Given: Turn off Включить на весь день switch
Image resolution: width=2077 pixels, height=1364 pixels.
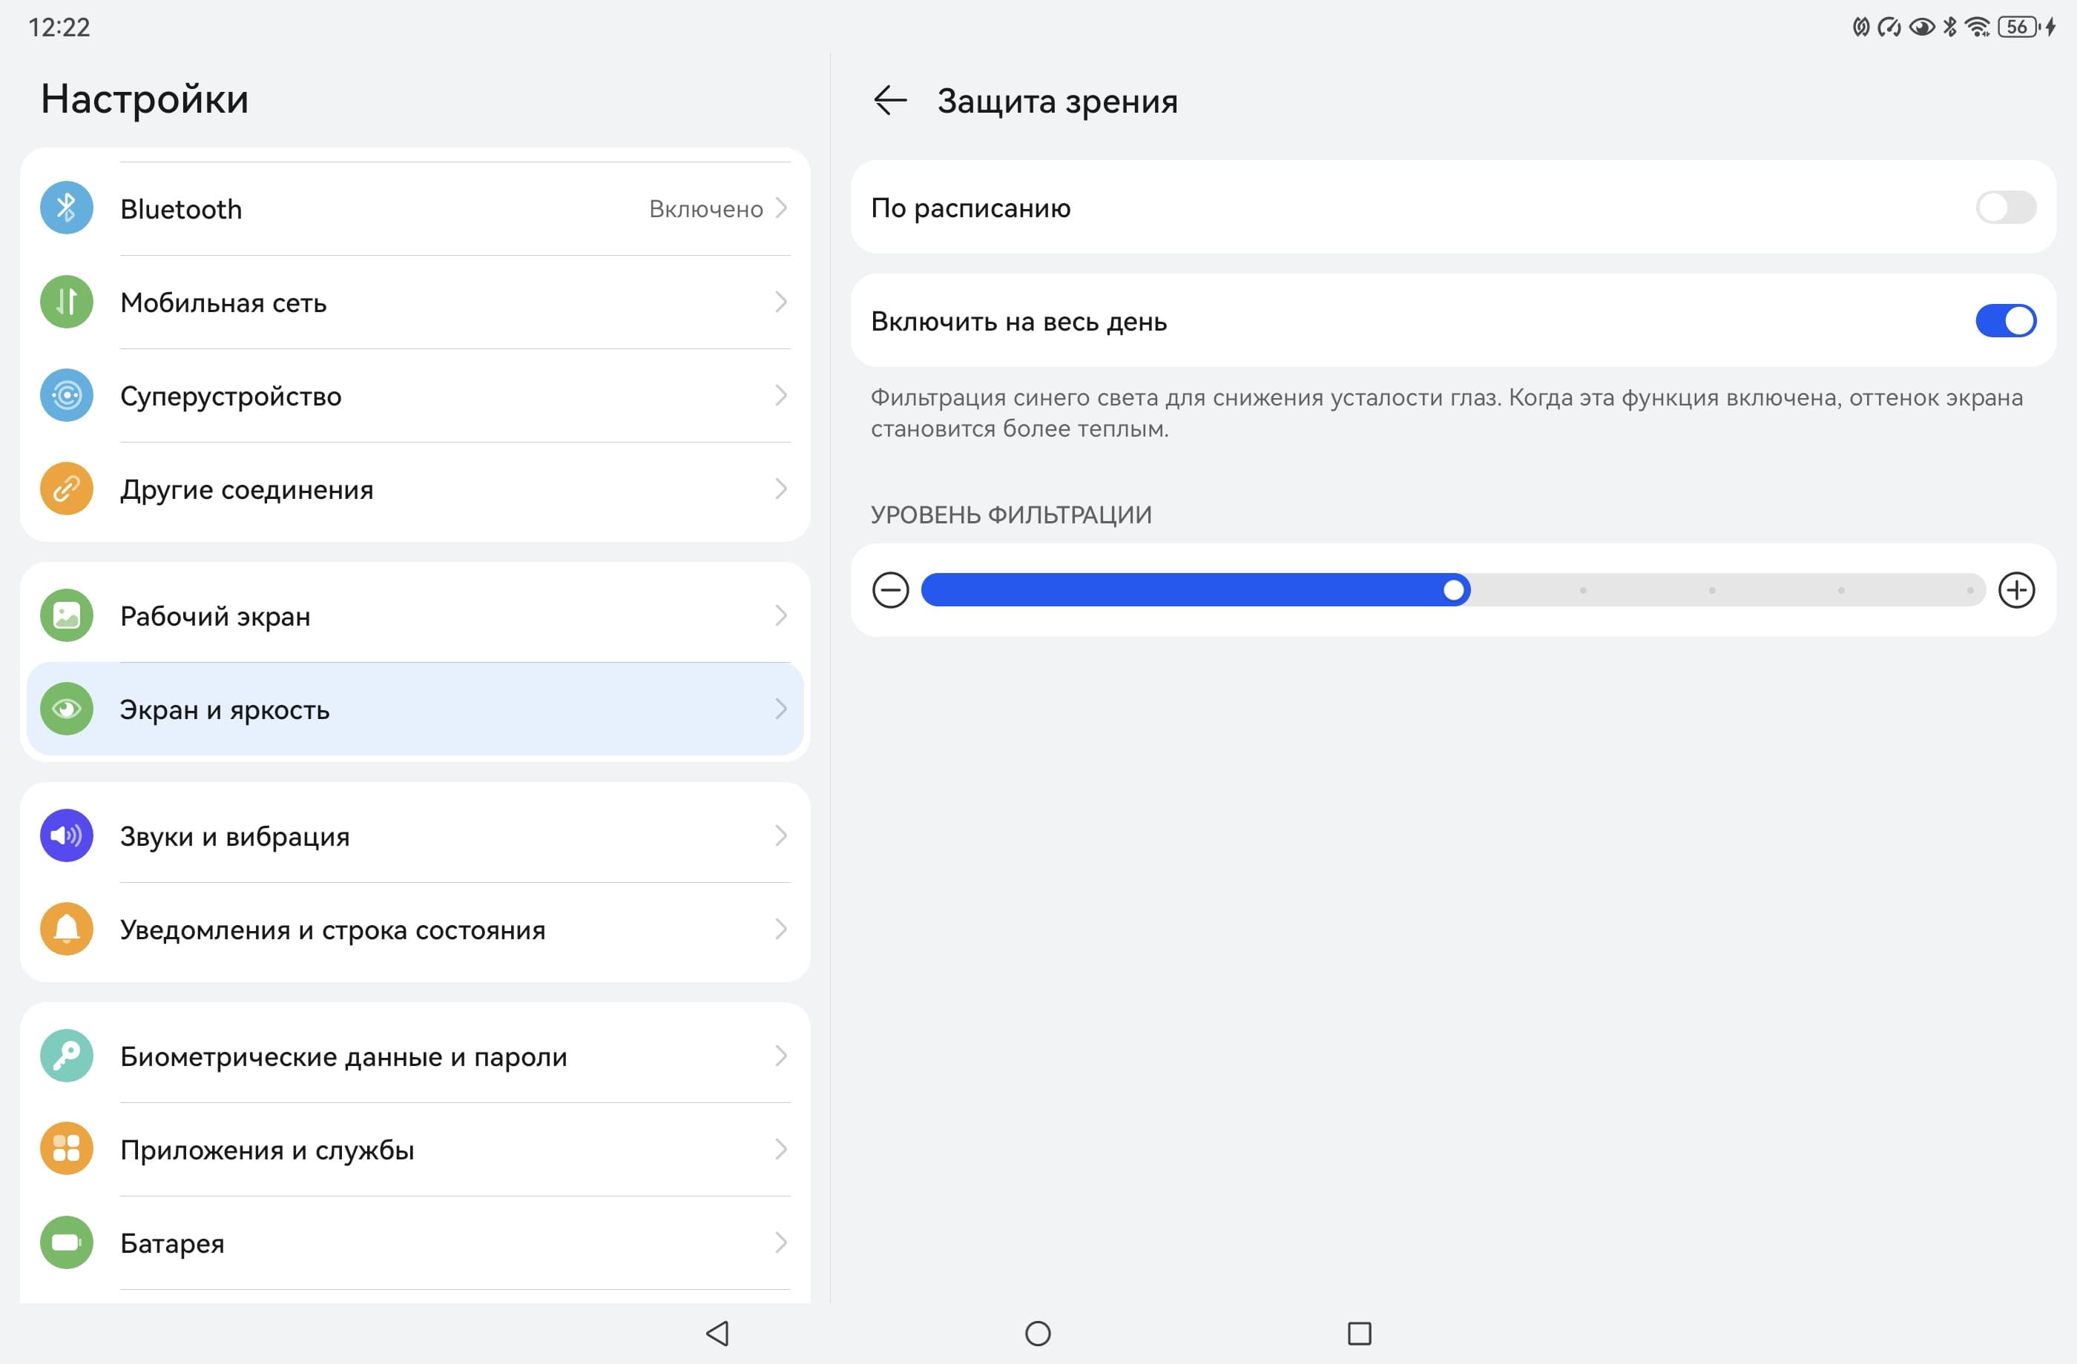Looking at the screenshot, I should [2006, 321].
